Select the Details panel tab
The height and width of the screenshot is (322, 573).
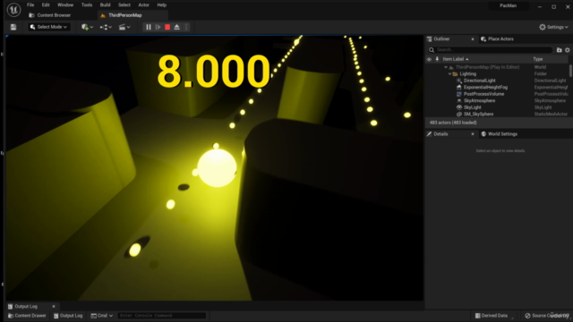tap(440, 134)
